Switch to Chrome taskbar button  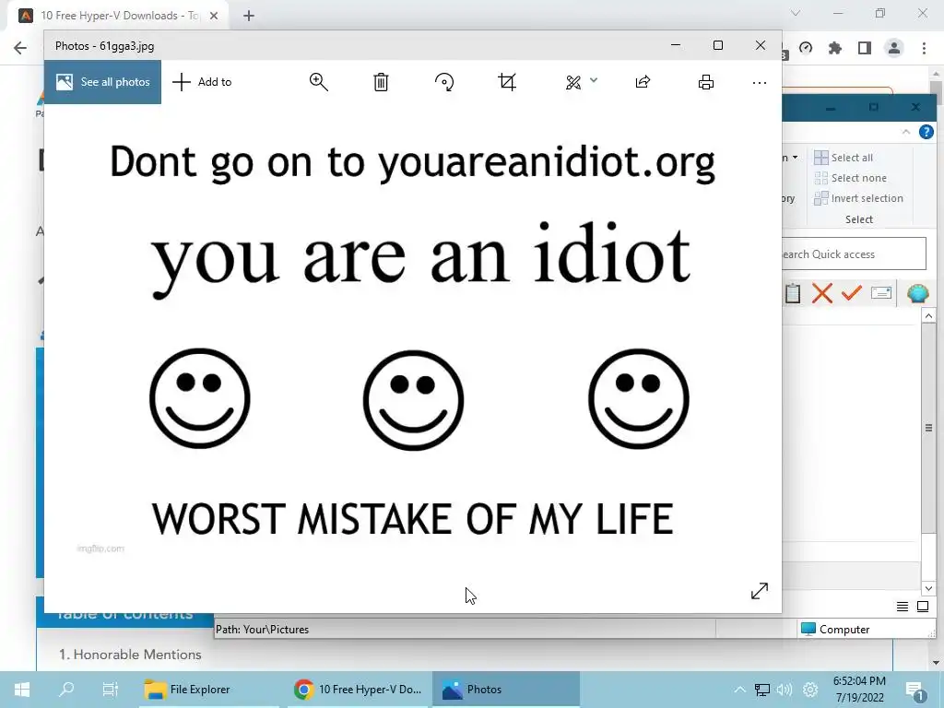tap(359, 690)
